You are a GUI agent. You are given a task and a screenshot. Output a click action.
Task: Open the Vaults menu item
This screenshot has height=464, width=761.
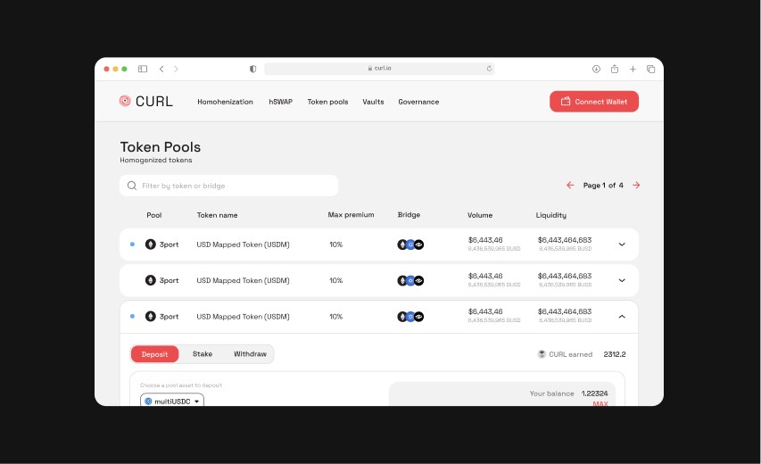tap(373, 102)
